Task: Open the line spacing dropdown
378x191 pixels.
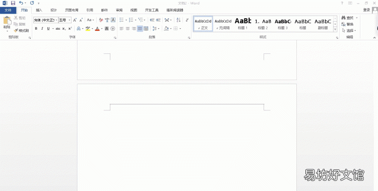Action: [x=158, y=28]
